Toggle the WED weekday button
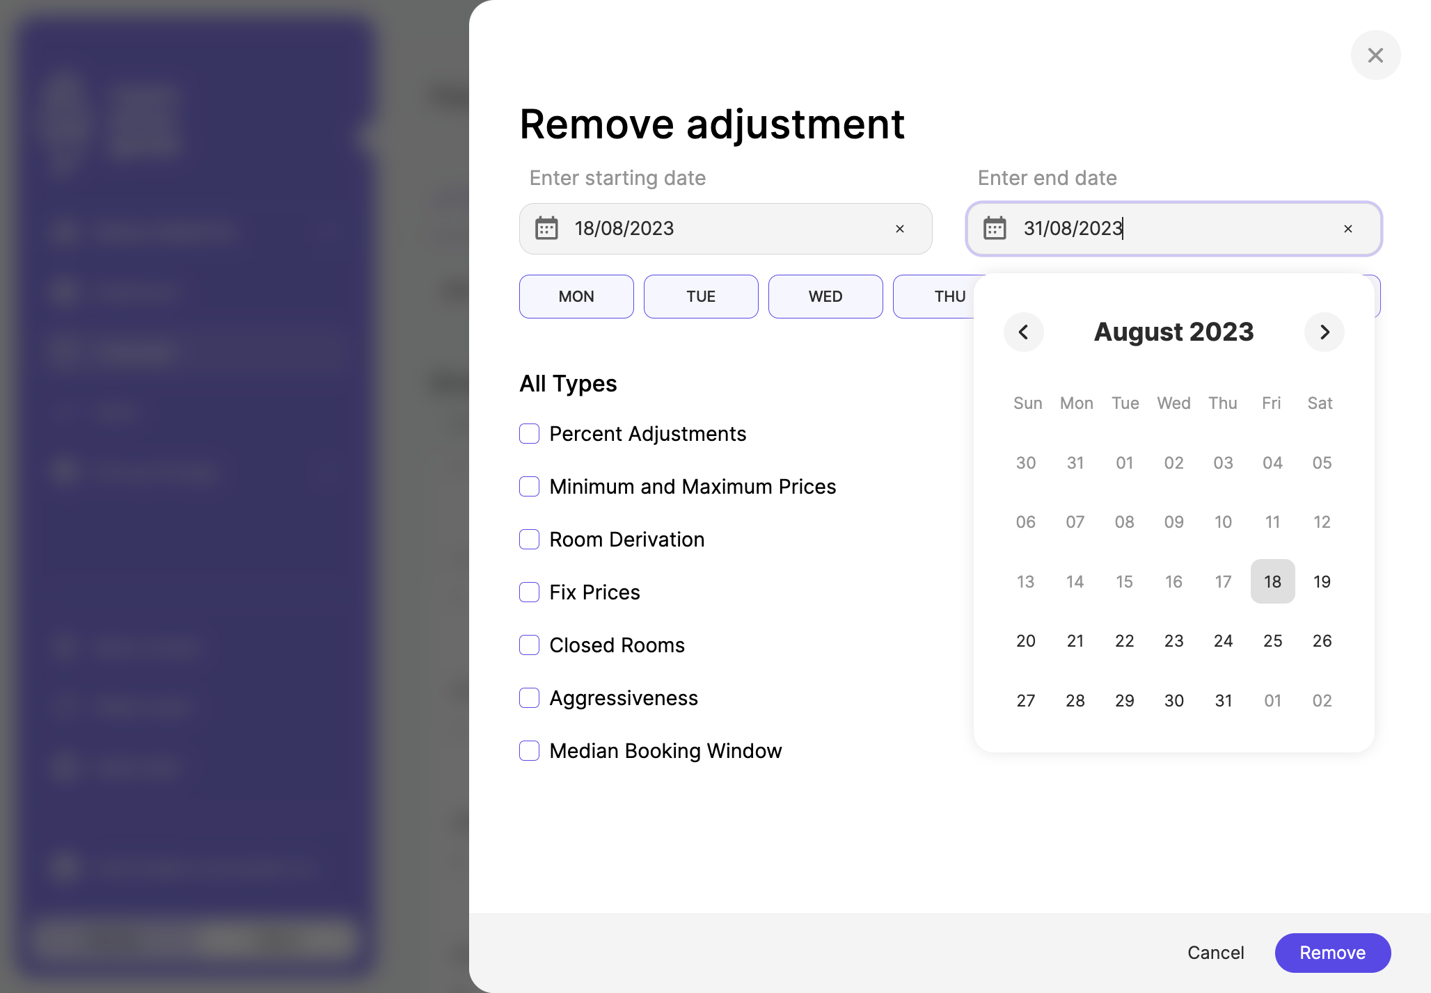This screenshot has height=993, width=1431. pyautogui.click(x=825, y=296)
